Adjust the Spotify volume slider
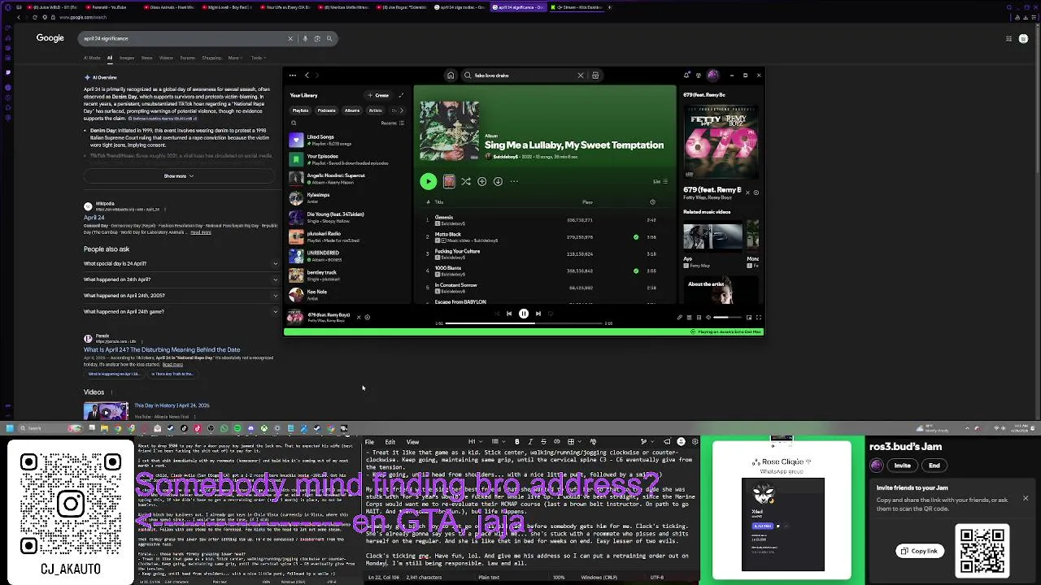This screenshot has height=585, width=1041. [x=727, y=318]
